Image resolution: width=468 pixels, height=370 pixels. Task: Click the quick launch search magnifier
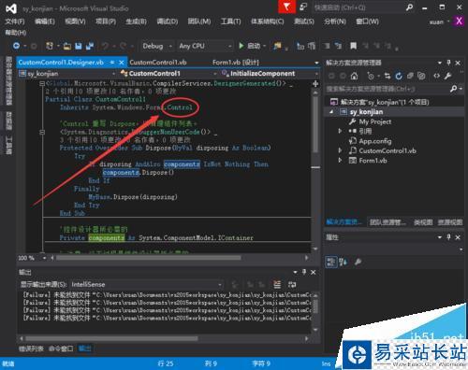(x=409, y=7)
